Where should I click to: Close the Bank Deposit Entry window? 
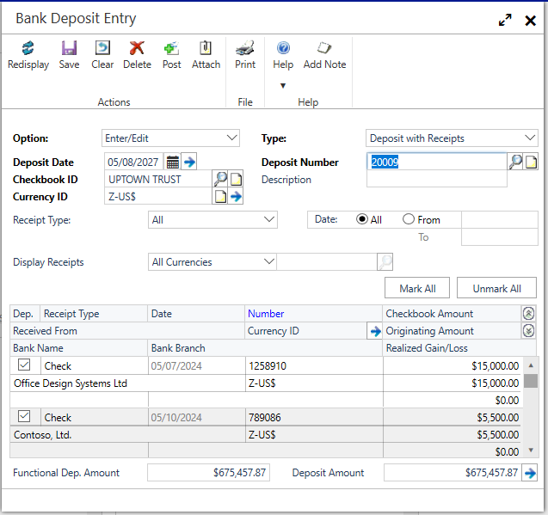pyautogui.click(x=530, y=21)
